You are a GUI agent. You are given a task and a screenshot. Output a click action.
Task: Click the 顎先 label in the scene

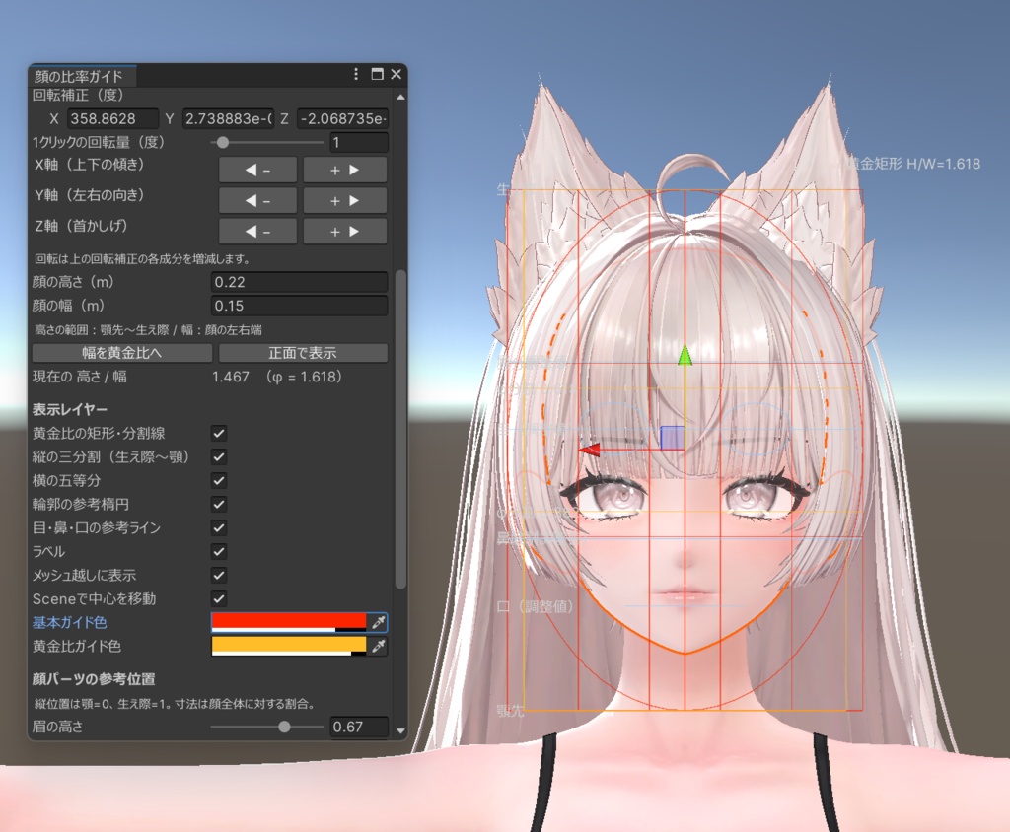(510, 711)
